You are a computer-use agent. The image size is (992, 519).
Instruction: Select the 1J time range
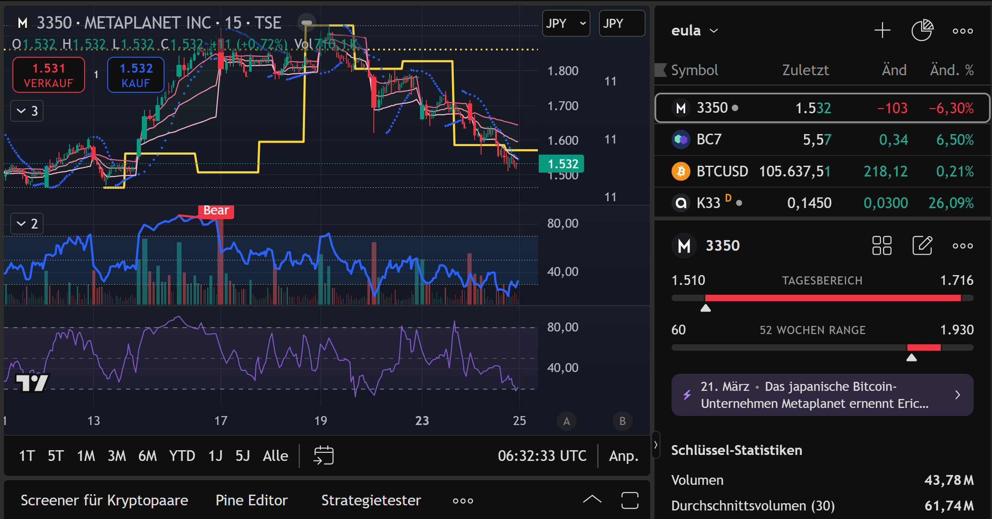click(x=216, y=456)
